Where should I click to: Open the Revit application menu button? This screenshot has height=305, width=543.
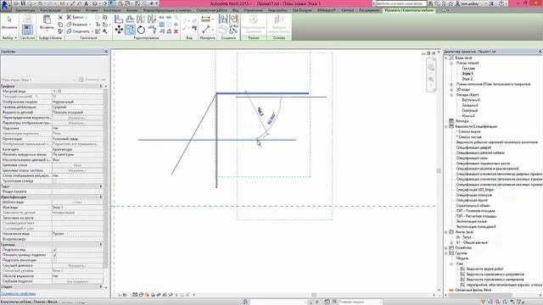5,5
